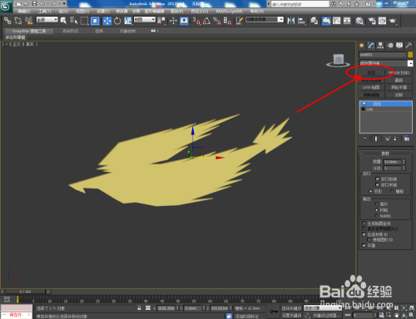Click the UVW Map modifier button
The width and height of the screenshot is (416, 319).
[371, 87]
